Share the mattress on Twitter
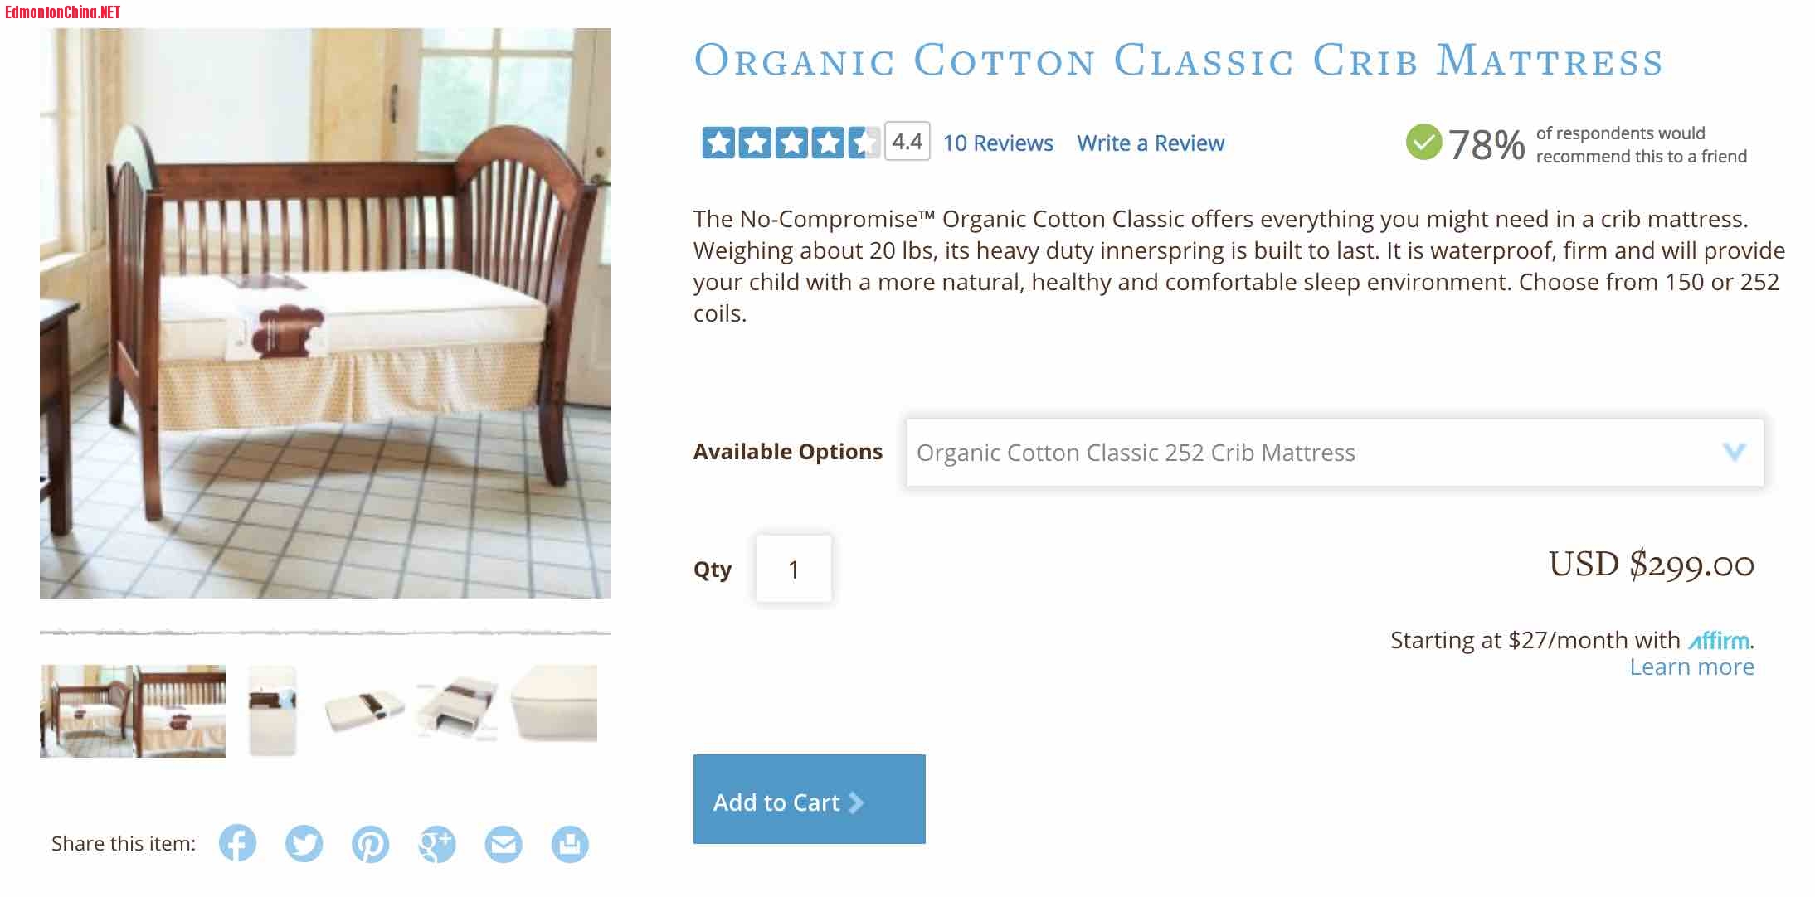1815x897 pixels. point(304,844)
